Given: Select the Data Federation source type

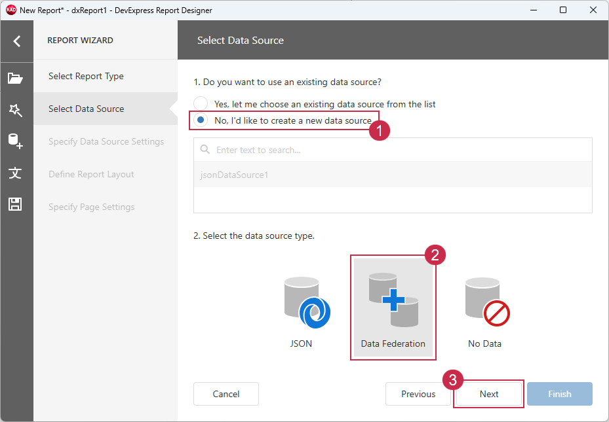Looking at the screenshot, I should point(393,308).
